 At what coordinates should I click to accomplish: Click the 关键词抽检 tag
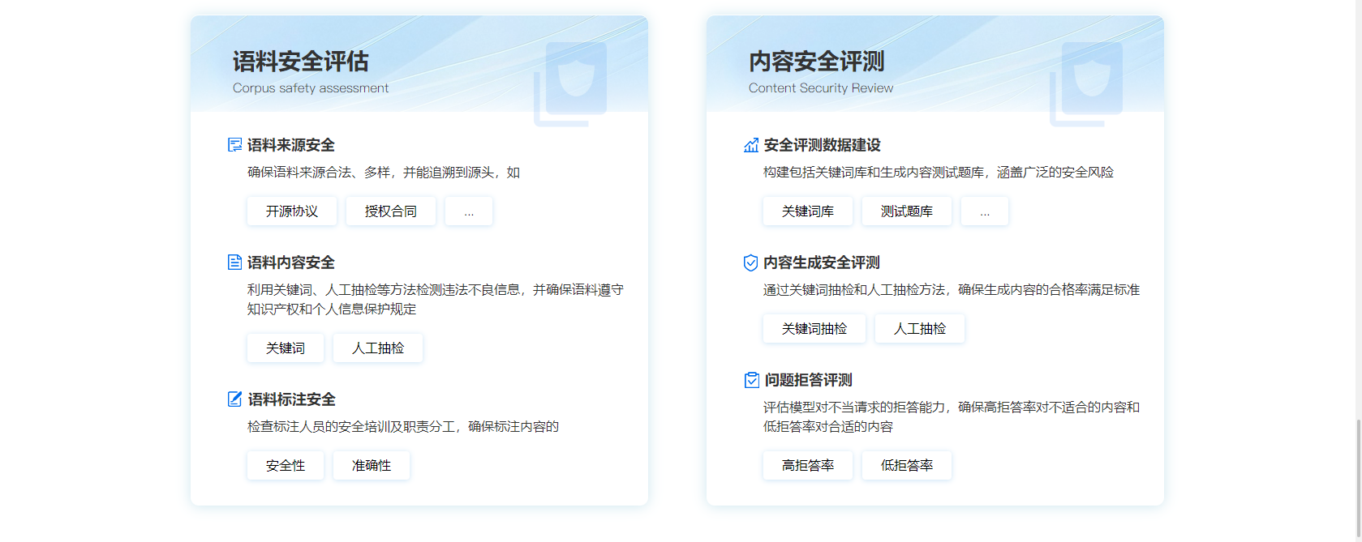coord(814,329)
